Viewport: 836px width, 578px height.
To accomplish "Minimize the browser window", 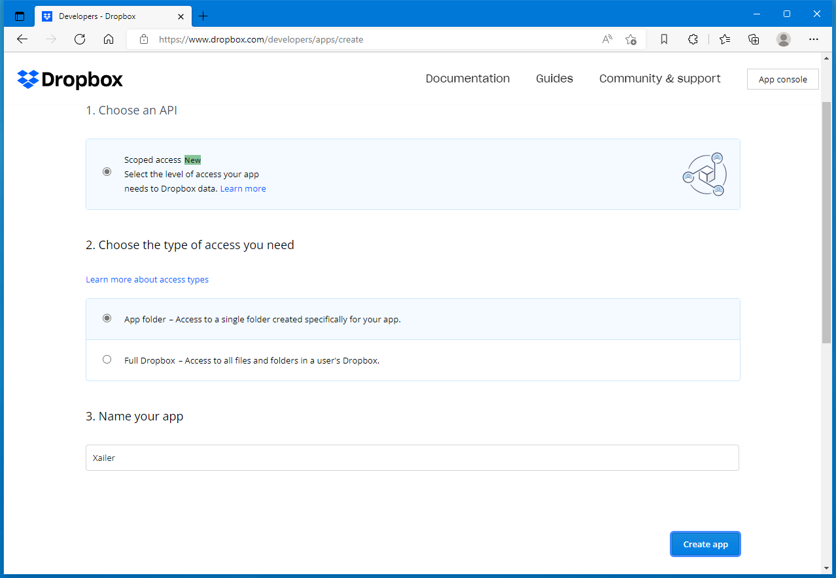I will 757,14.
